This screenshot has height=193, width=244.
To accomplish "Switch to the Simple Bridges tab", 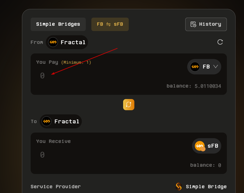I will 58,24.
